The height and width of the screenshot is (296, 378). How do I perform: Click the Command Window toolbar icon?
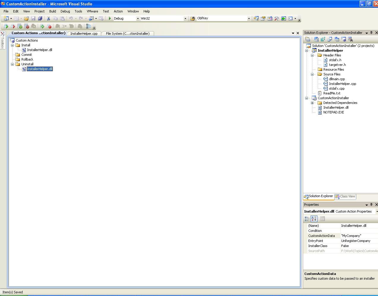pos(290,18)
